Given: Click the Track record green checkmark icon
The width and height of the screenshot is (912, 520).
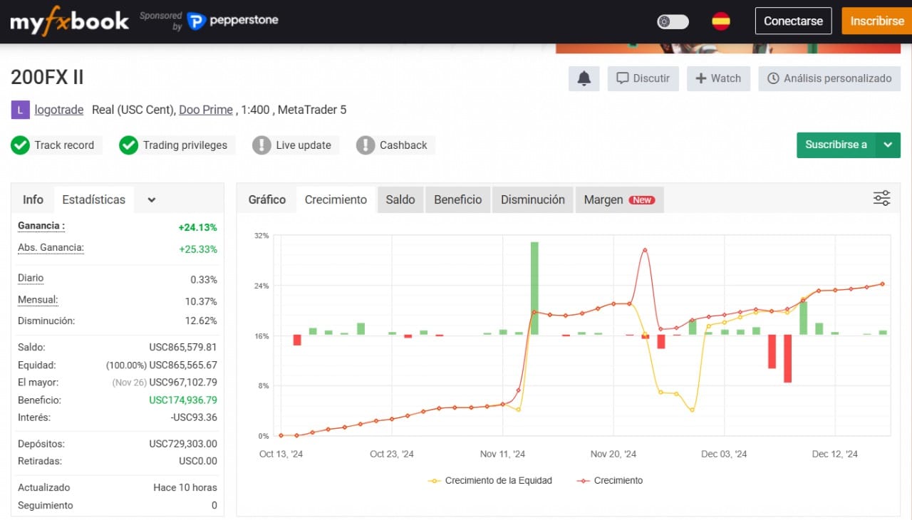Looking at the screenshot, I should click(20, 145).
